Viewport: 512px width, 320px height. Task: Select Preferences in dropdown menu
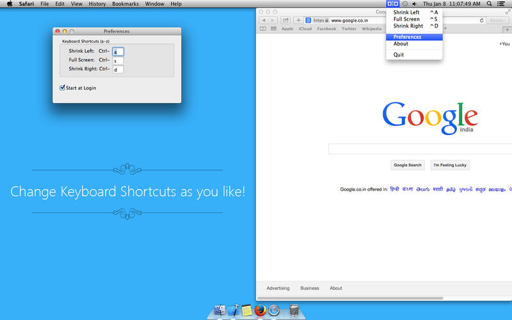point(414,37)
